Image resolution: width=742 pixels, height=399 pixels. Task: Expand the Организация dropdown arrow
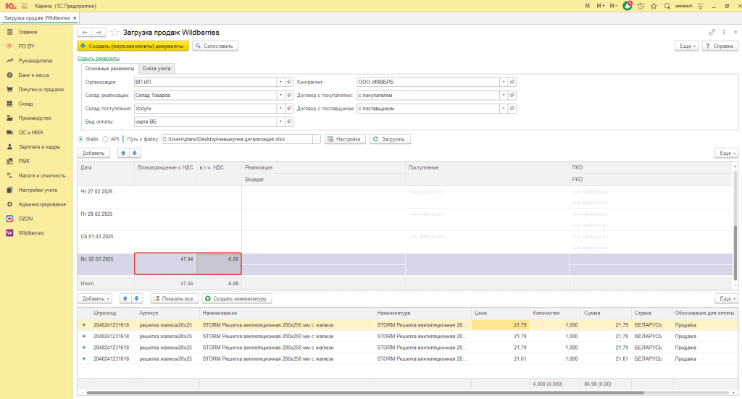coord(280,82)
